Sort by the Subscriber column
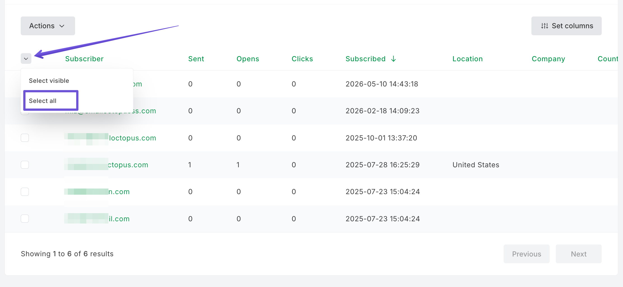623x287 pixels. pos(84,59)
